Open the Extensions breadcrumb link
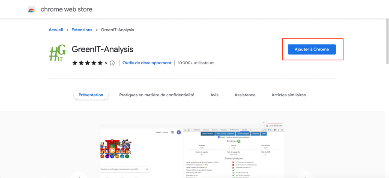 pyautogui.click(x=82, y=30)
